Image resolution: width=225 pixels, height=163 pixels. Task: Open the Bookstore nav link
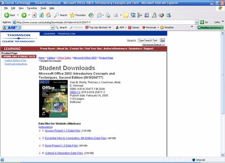pyautogui.click(x=135, y=48)
